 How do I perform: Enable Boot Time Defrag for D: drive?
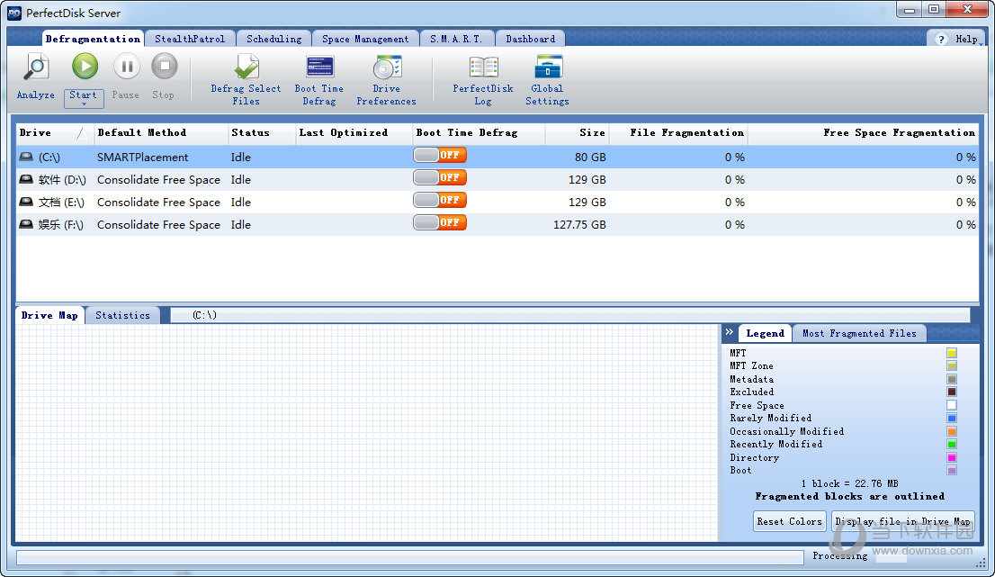coord(440,177)
